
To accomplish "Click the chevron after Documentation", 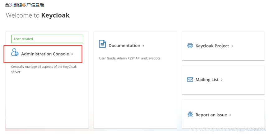I will pyautogui.click(x=143, y=46).
